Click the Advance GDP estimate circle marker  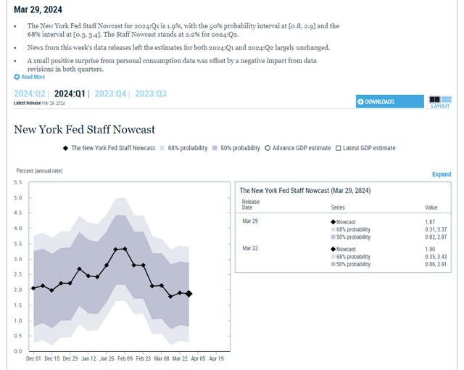pos(268,148)
